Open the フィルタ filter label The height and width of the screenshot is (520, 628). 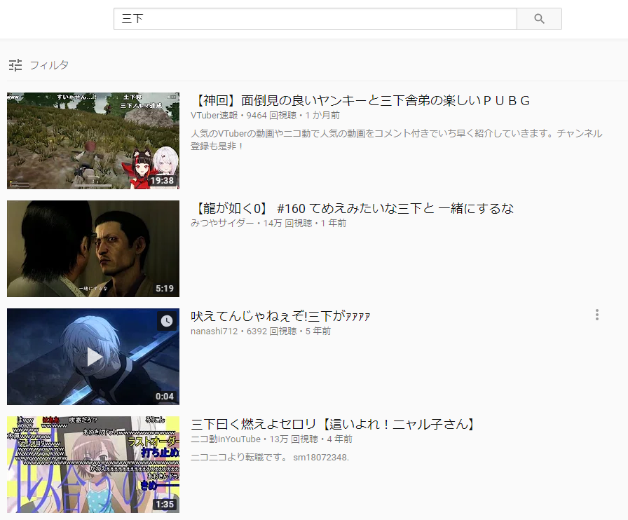click(49, 65)
